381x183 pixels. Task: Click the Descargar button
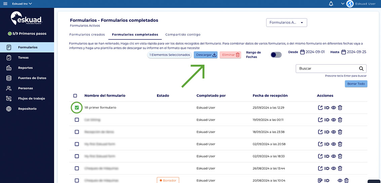click(206, 55)
